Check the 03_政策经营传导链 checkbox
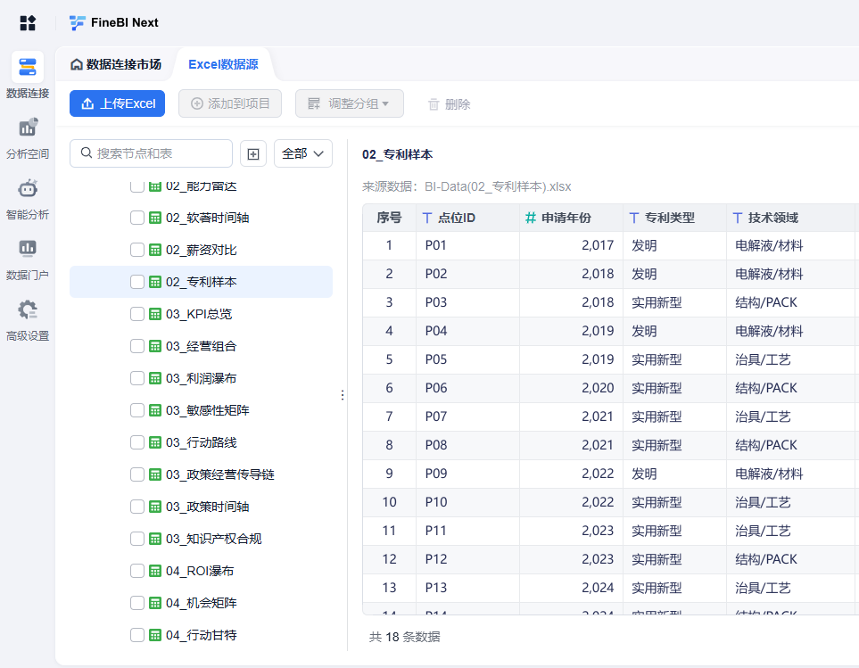 click(x=137, y=474)
